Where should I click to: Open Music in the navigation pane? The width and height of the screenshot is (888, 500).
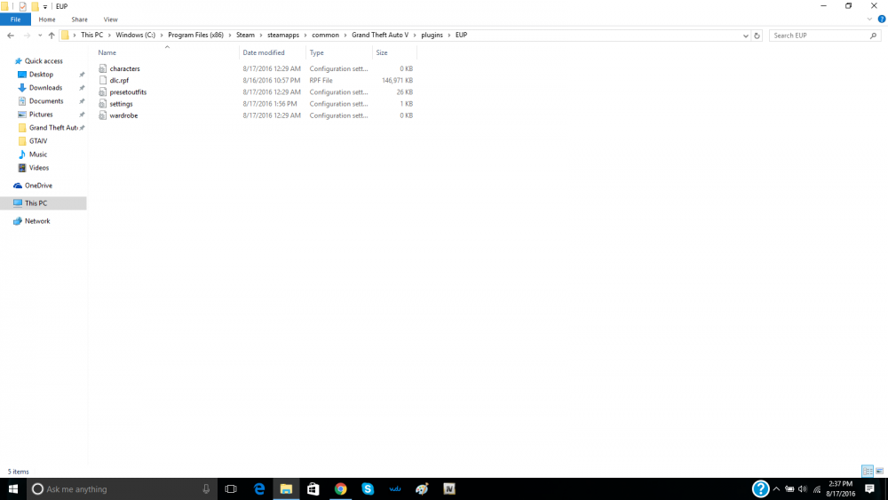tap(38, 154)
